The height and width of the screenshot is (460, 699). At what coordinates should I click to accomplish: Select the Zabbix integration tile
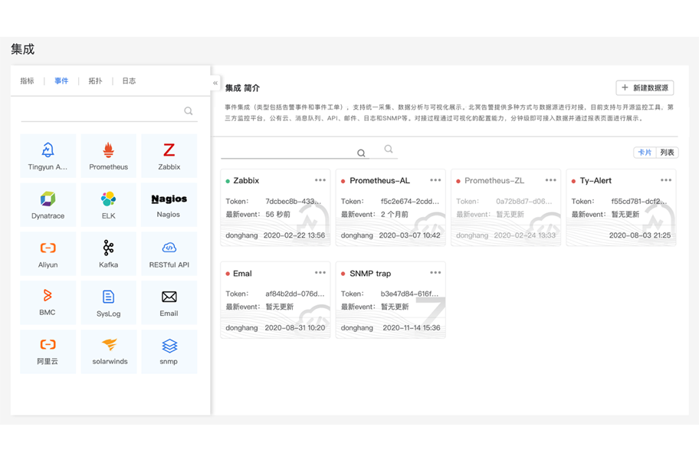click(169, 156)
